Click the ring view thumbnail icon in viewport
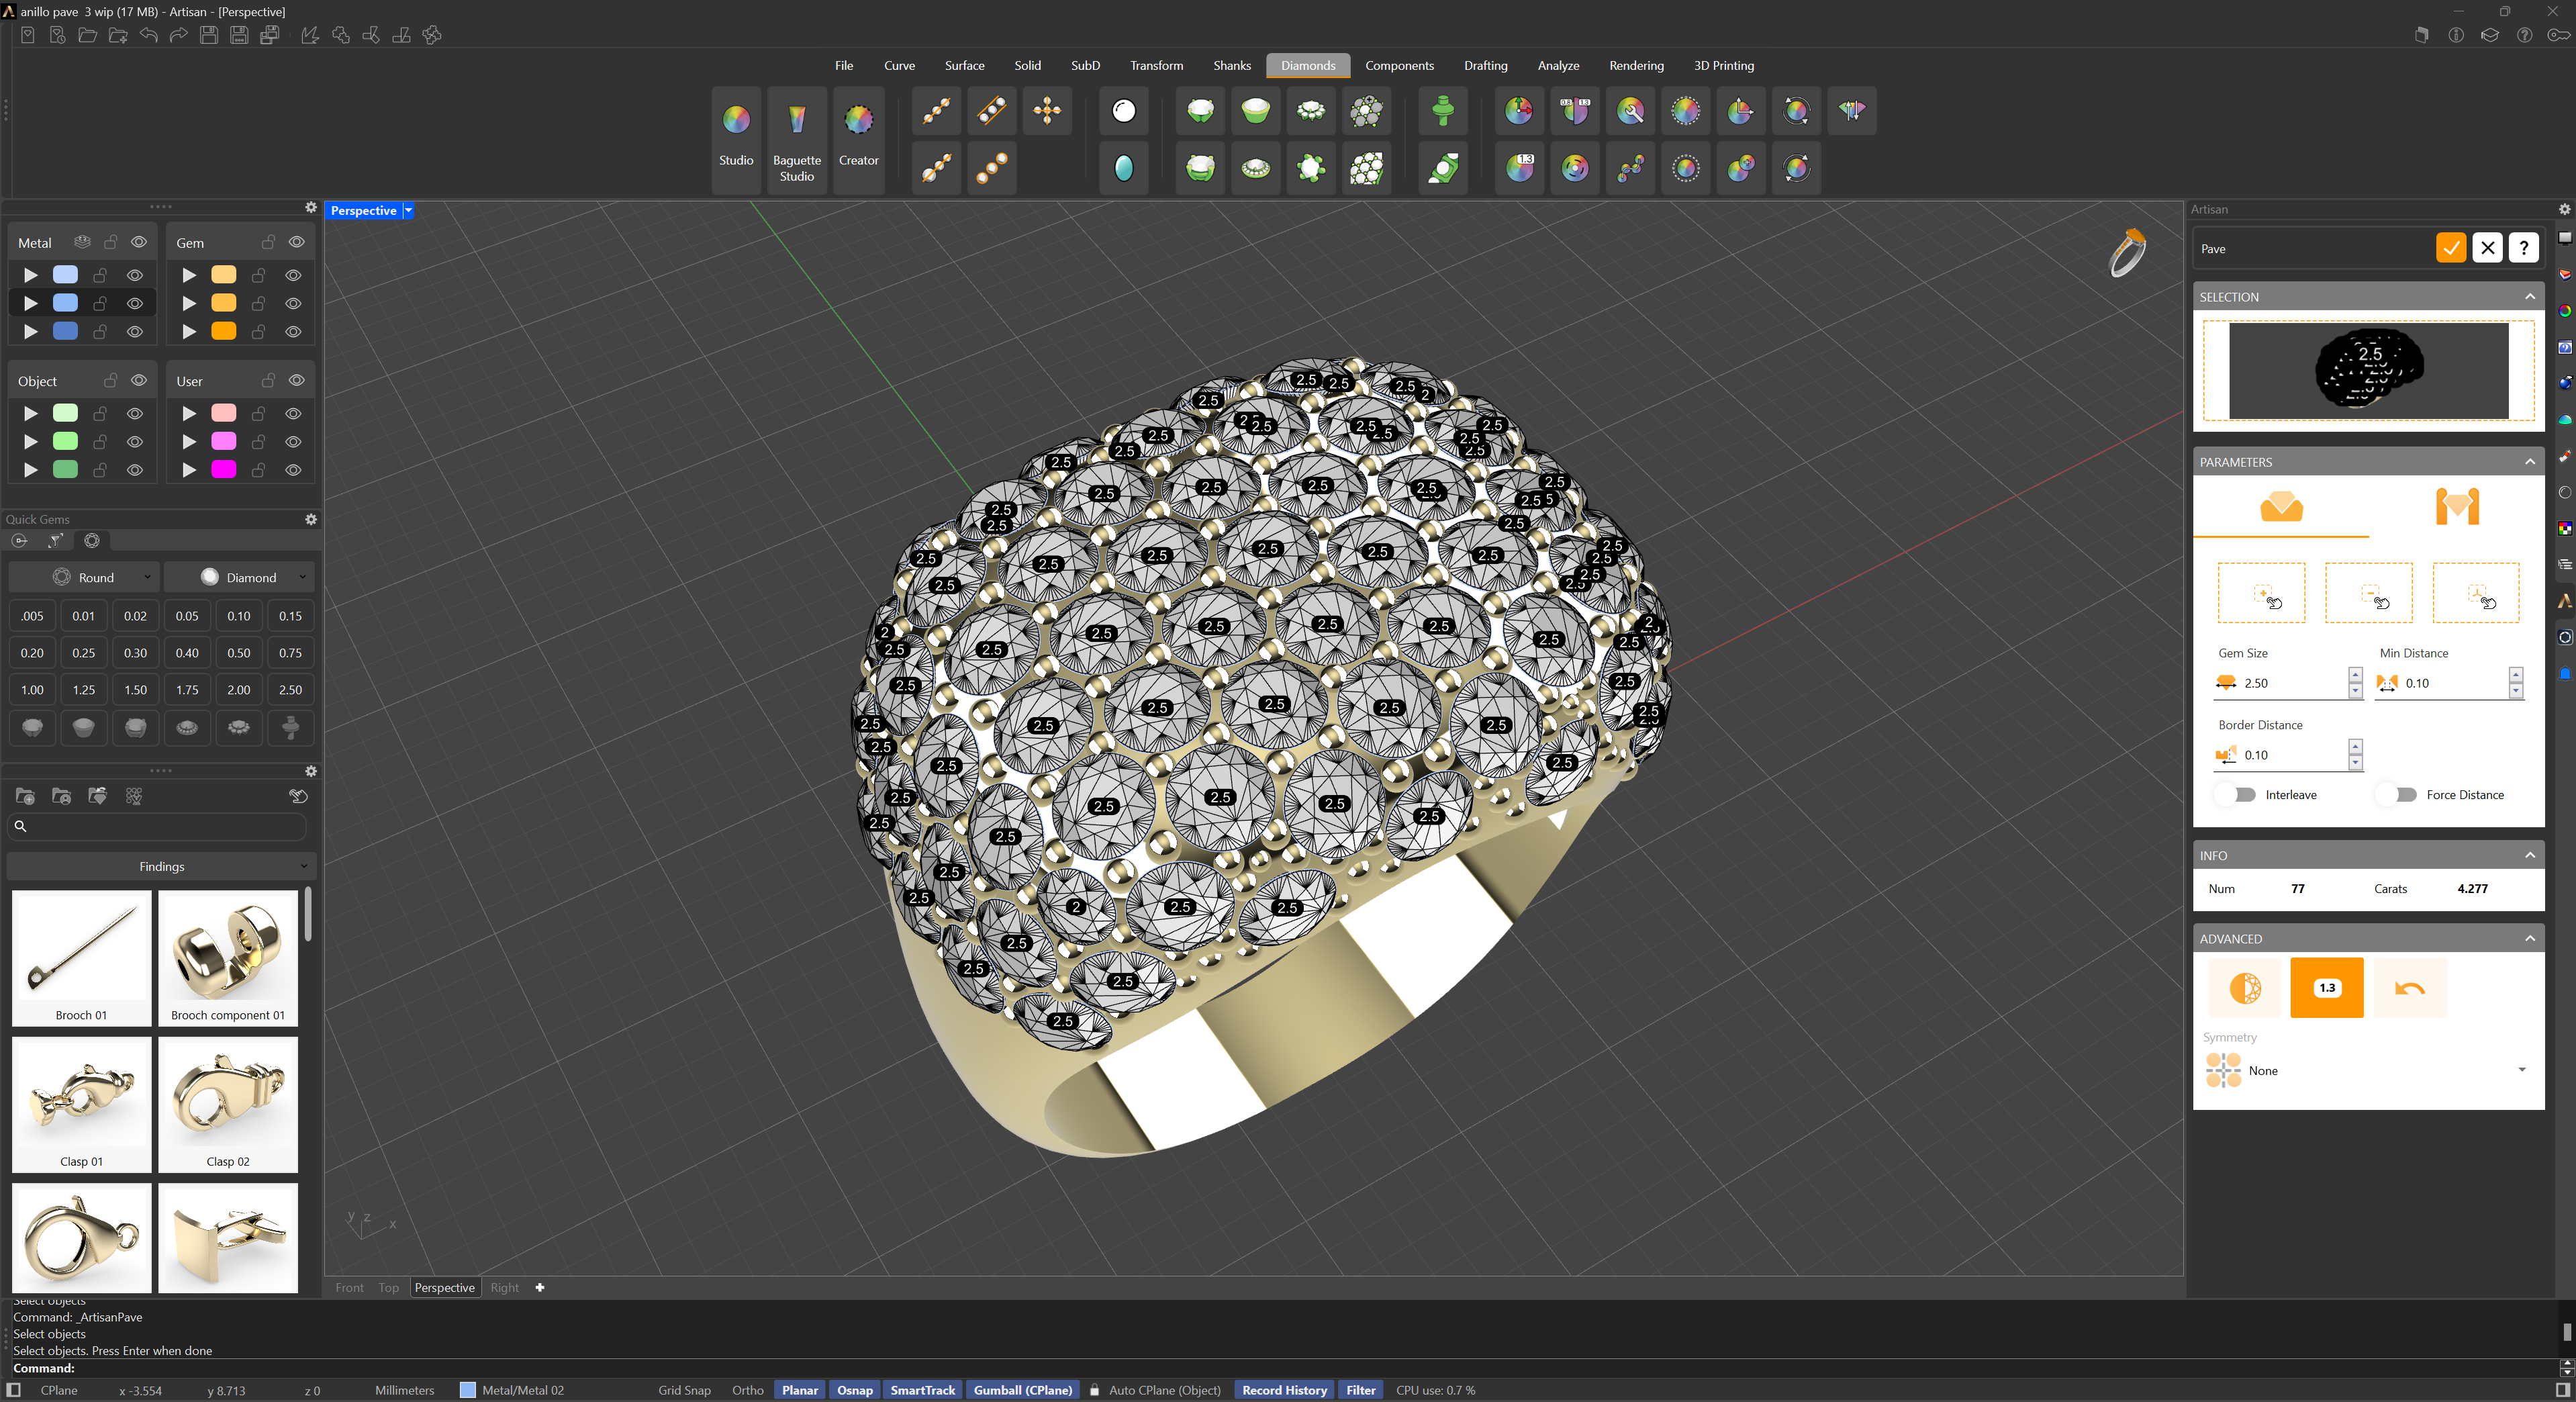2576x1402 pixels. 2126,252
